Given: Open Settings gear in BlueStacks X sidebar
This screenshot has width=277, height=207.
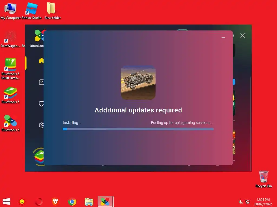Looking at the screenshot, I should point(41,125).
